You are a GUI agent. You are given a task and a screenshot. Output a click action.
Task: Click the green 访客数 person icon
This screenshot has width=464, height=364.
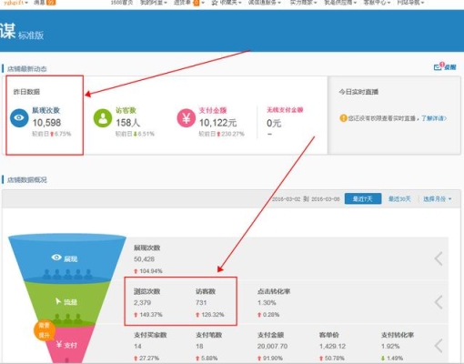103,118
